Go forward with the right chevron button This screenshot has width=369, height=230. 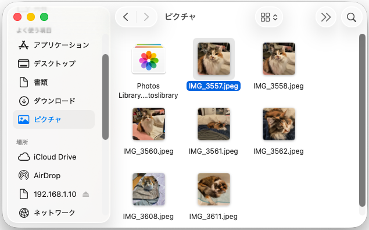coord(146,17)
